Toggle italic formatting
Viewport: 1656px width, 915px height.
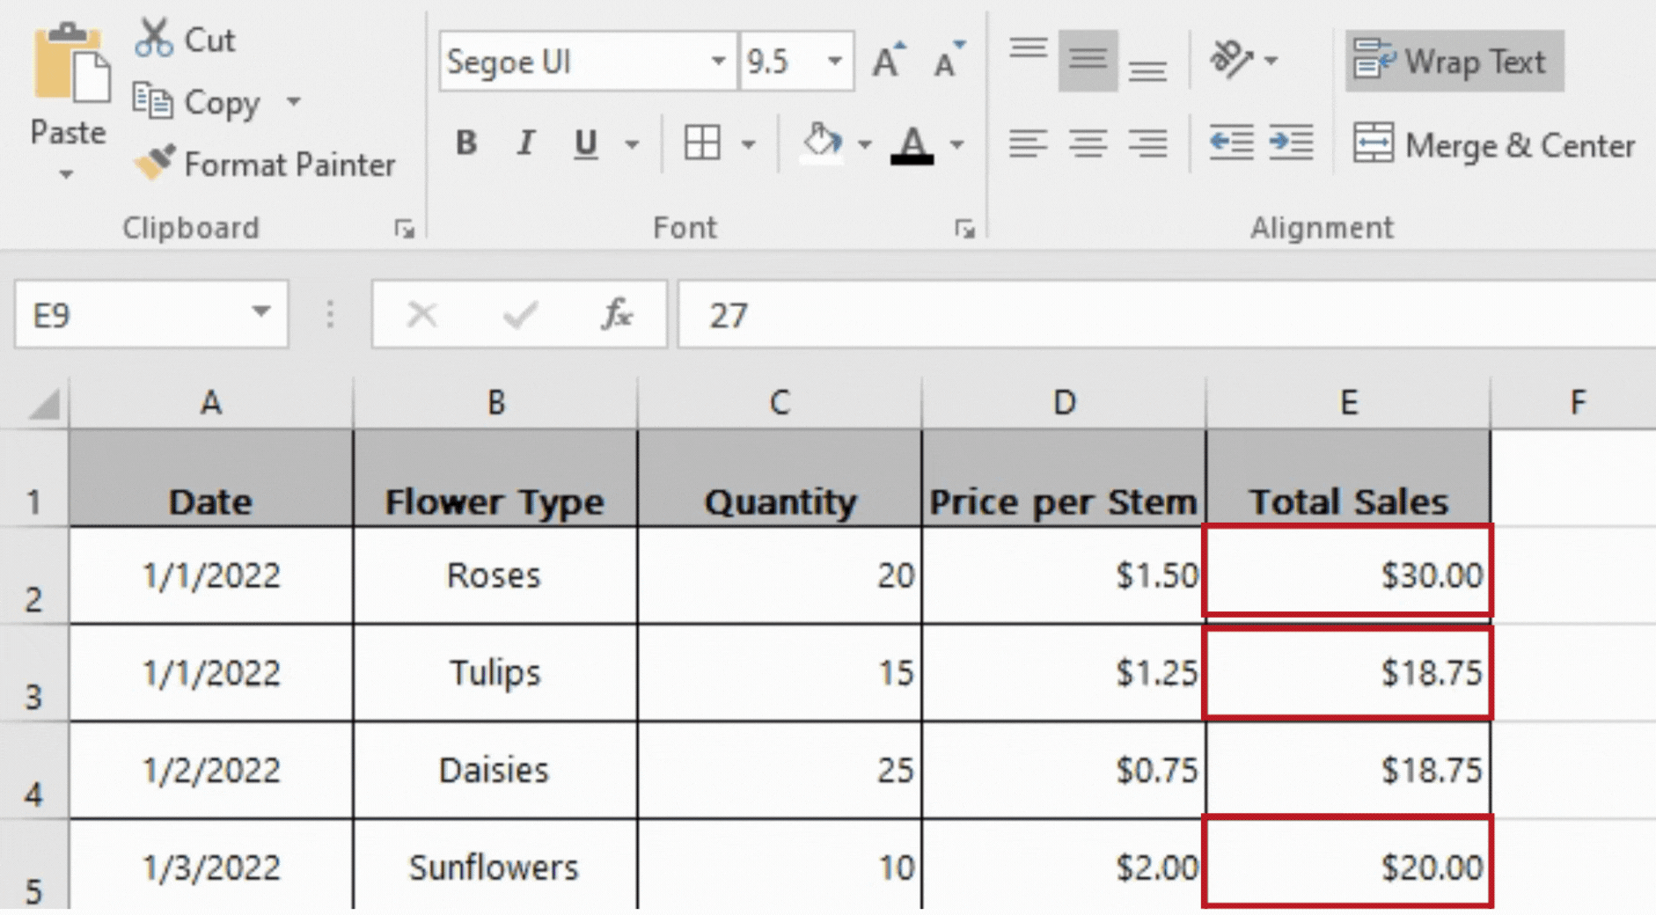(525, 143)
